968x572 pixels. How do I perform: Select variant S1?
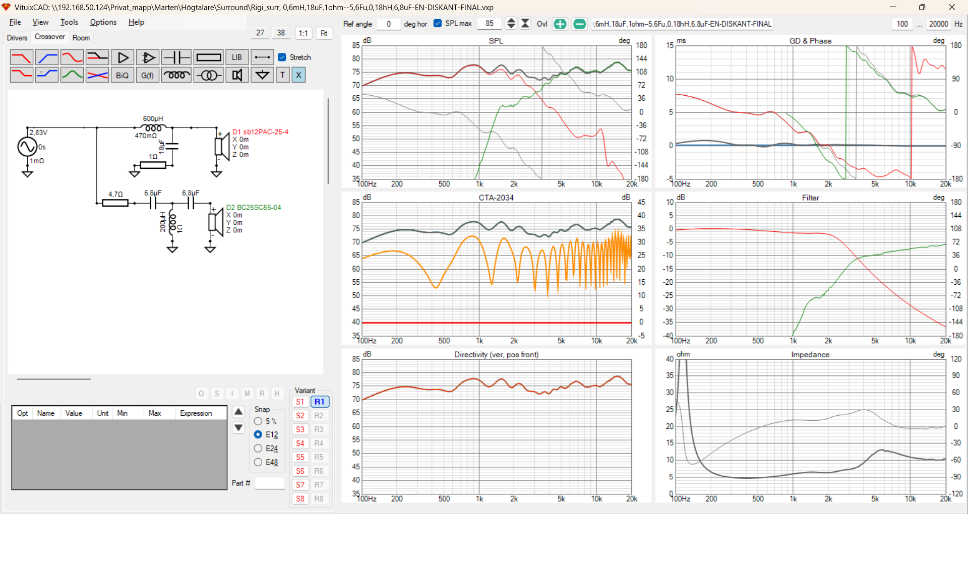pyautogui.click(x=300, y=402)
